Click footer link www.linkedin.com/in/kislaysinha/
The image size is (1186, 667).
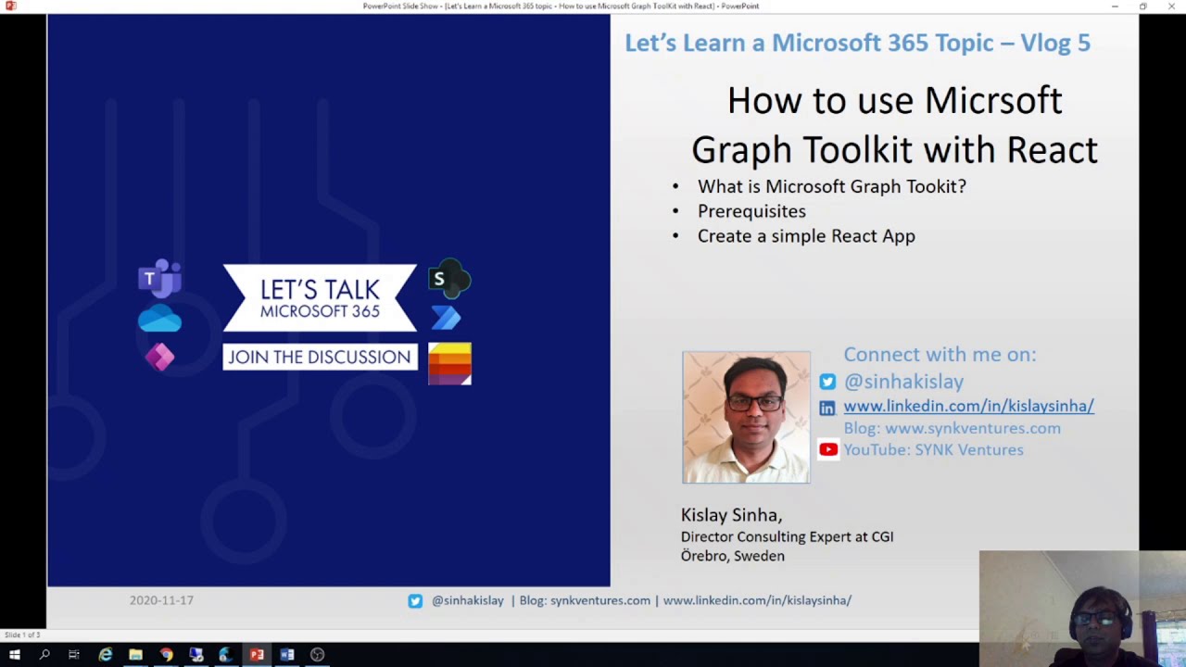757,600
